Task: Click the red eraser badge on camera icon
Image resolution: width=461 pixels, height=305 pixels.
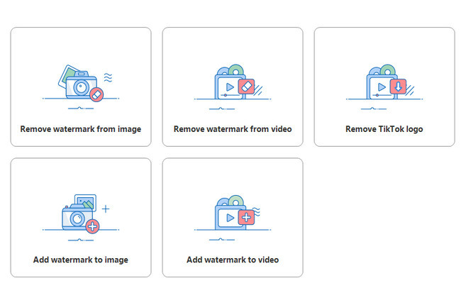Action: coord(97,94)
